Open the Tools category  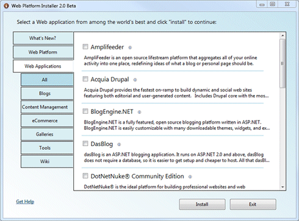coord(47,148)
